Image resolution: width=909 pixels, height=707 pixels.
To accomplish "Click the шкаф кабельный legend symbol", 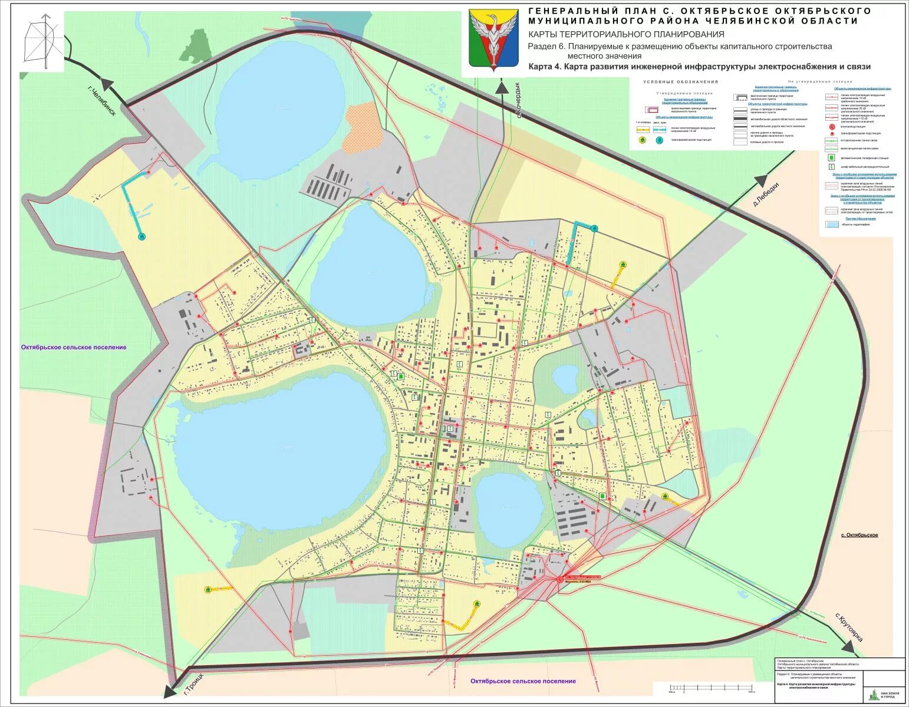I will (x=832, y=167).
